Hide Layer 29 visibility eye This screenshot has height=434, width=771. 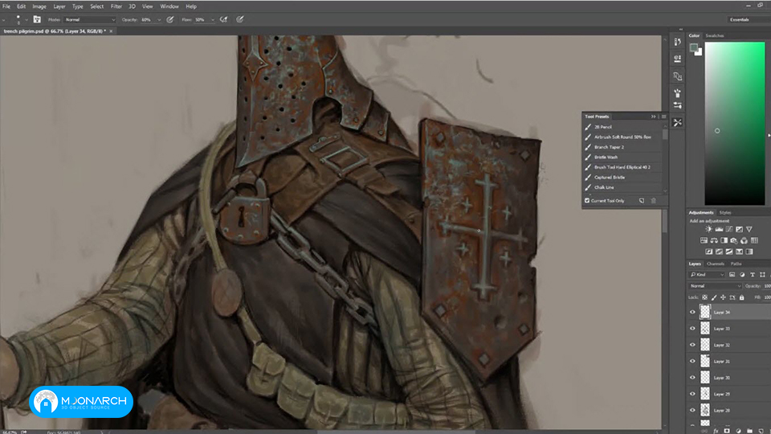coord(693,394)
